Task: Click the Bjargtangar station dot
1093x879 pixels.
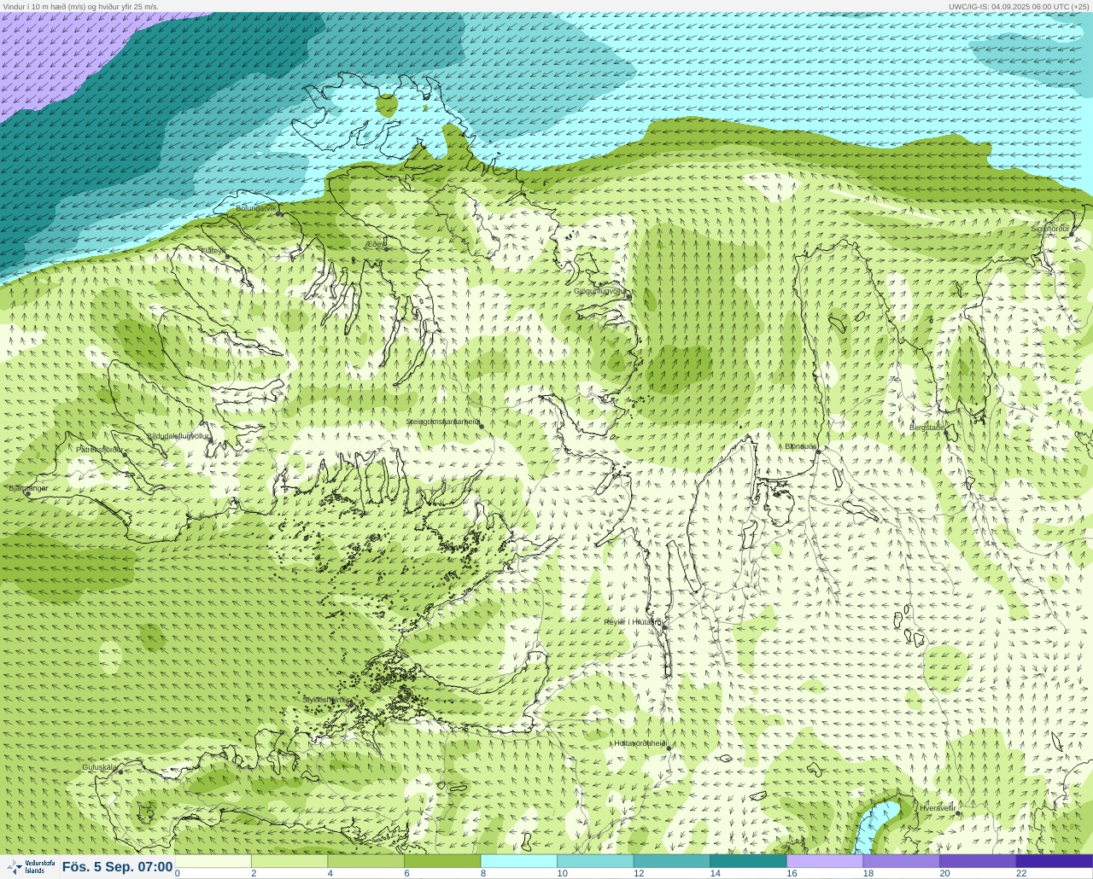Action: click(x=27, y=493)
